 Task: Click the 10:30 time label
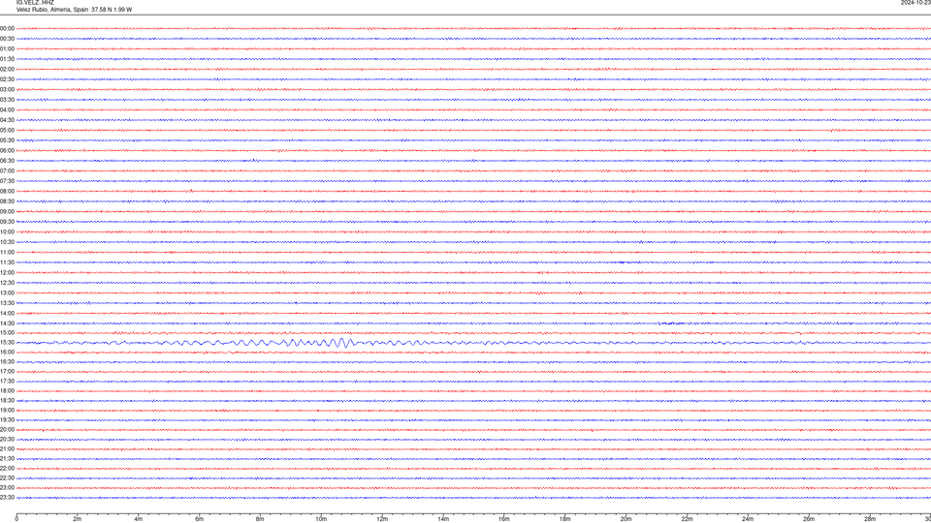7,242
